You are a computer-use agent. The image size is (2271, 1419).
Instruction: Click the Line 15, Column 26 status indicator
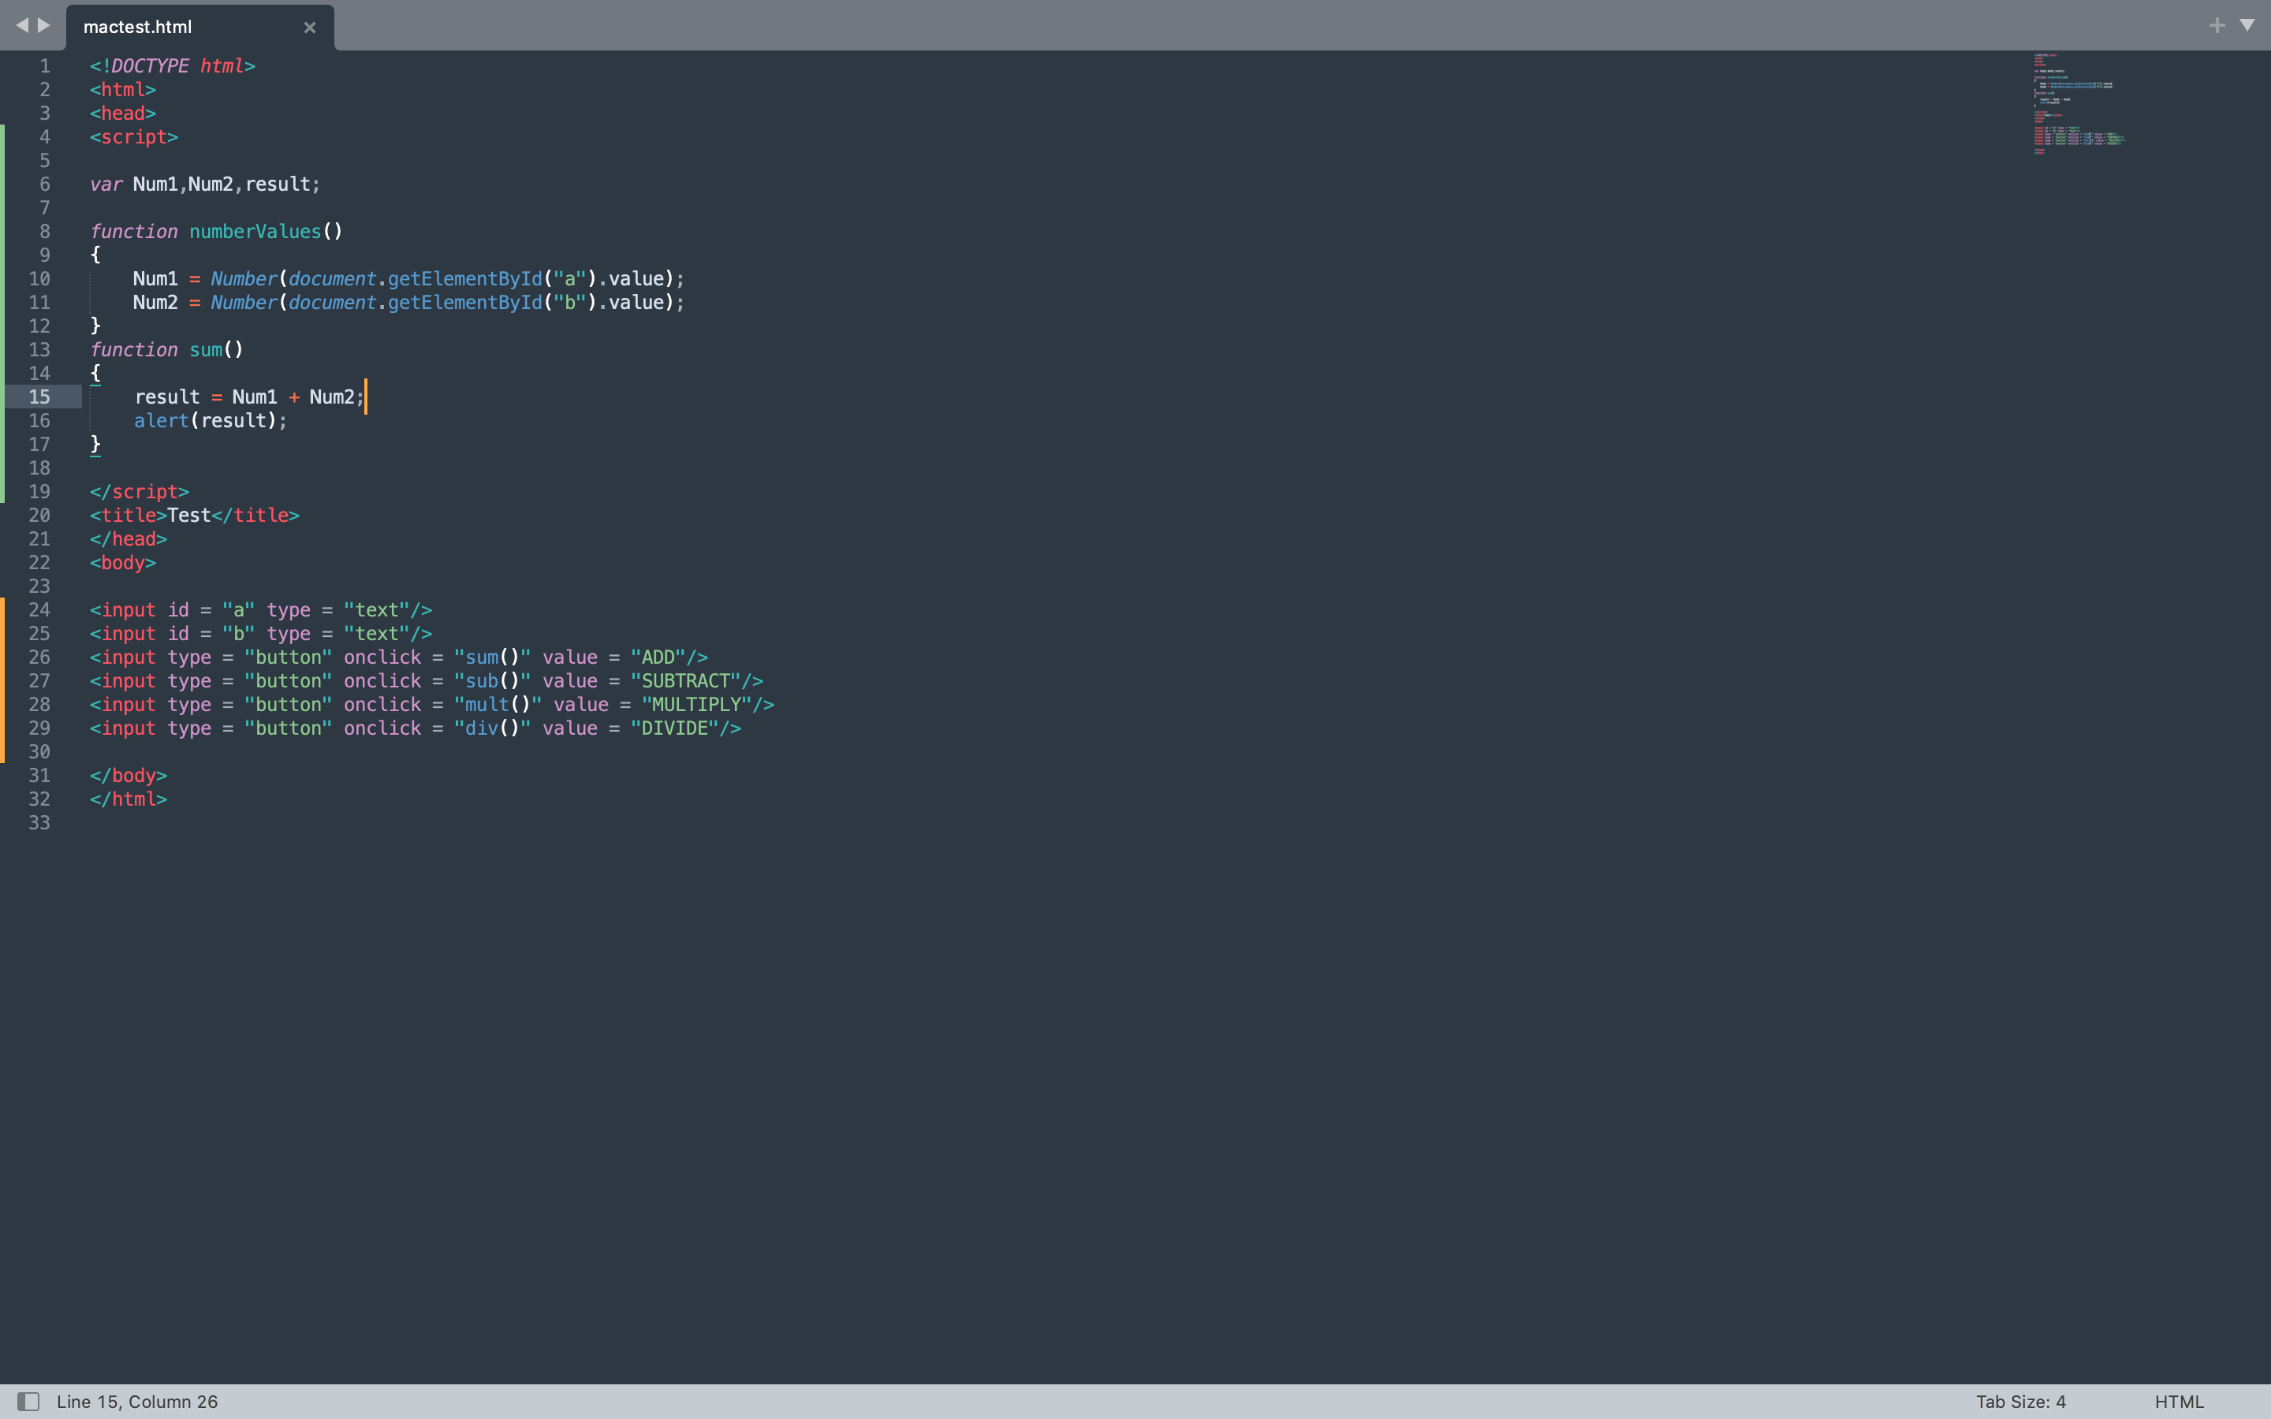point(137,1401)
